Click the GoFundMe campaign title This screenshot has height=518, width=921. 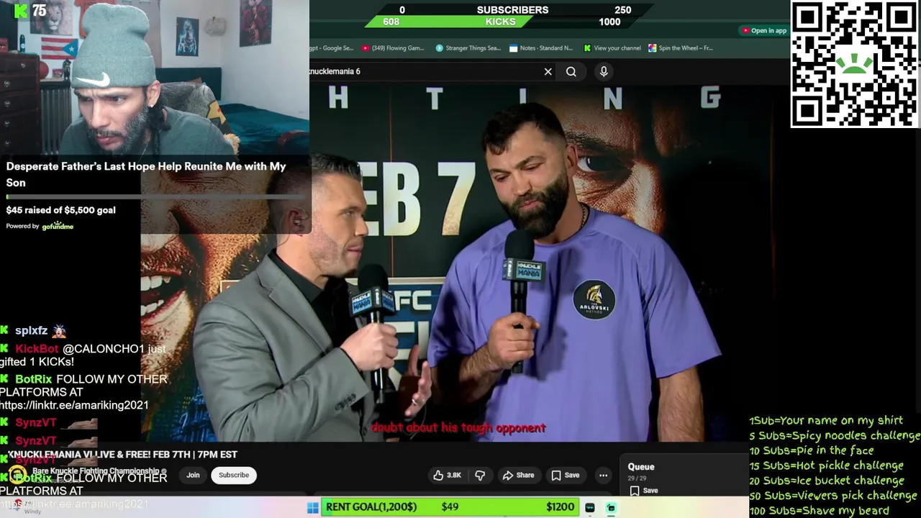(x=146, y=174)
